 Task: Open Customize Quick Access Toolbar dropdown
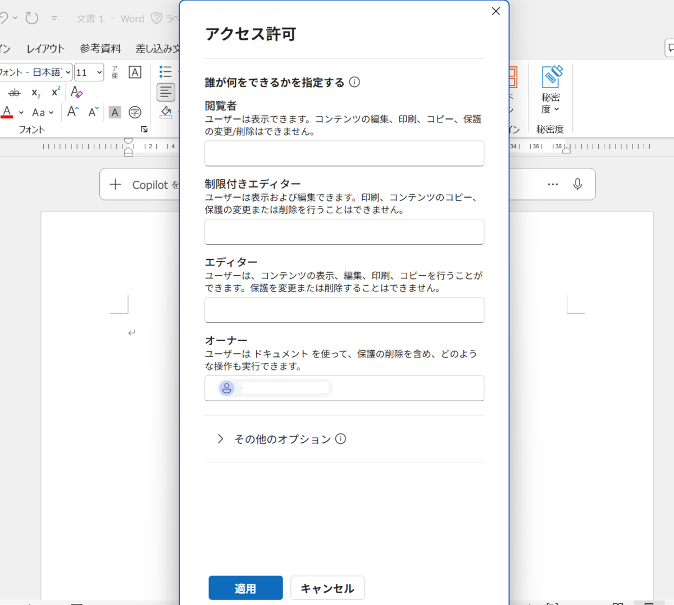(54, 19)
